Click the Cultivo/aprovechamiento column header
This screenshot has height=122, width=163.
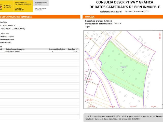[15, 49]
